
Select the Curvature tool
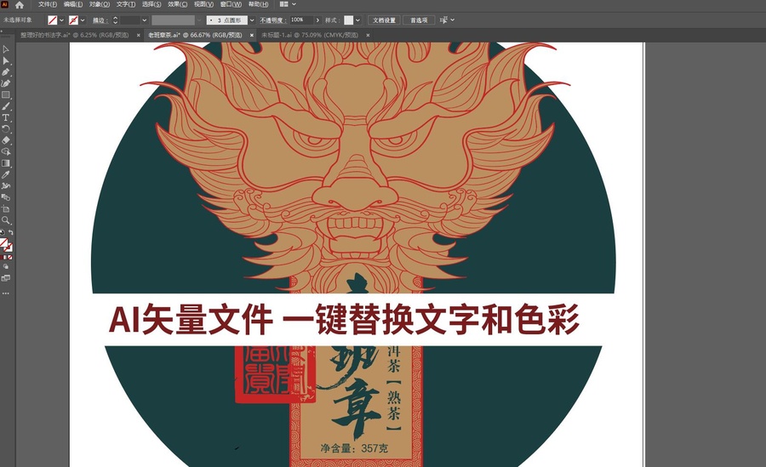pyautogui.click(x=6, y=83)
